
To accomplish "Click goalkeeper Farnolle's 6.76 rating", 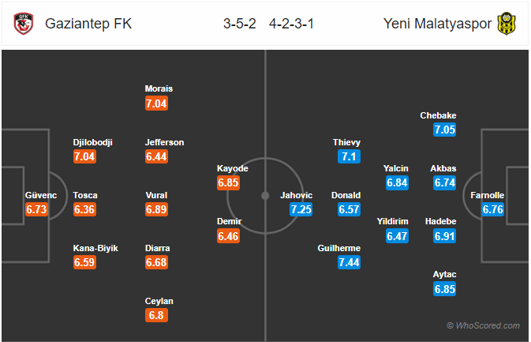I will (492, 209).
